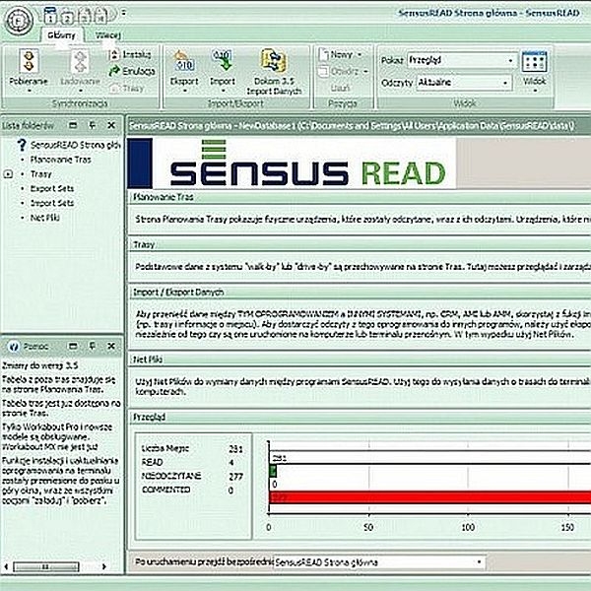Screen dimensions: 591x591
Task: Switch to the Więcej ribbon tab
Action: (107, 35)
